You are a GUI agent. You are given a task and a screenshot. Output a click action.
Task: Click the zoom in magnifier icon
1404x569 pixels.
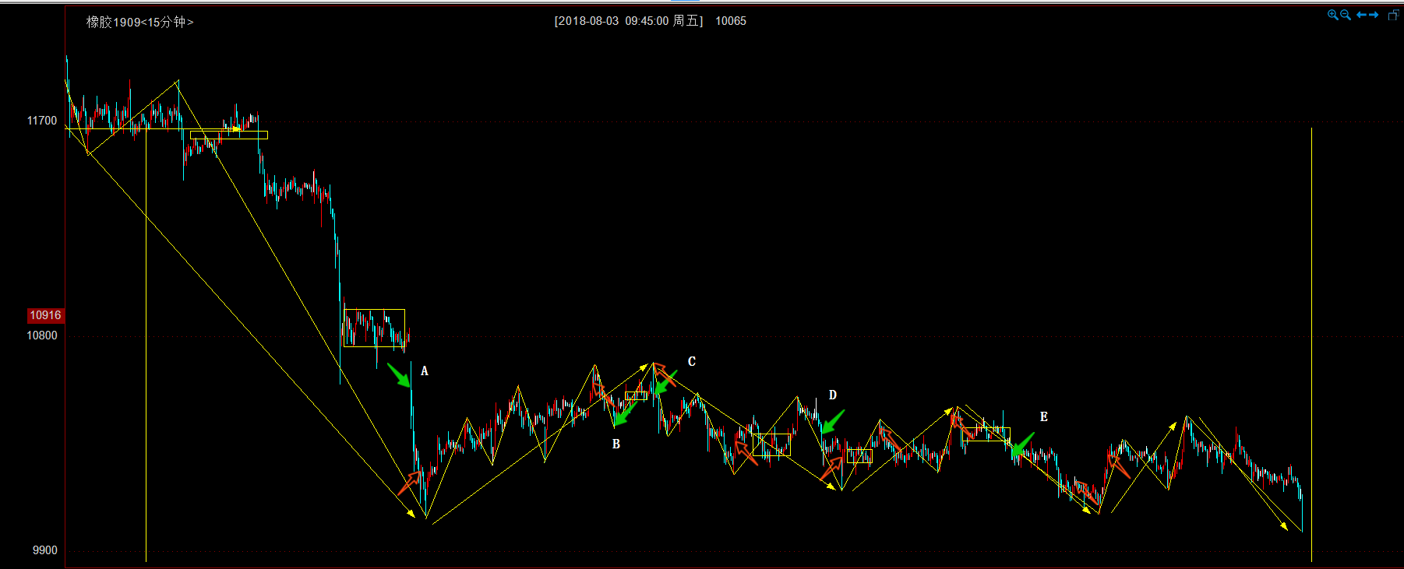1333,15
